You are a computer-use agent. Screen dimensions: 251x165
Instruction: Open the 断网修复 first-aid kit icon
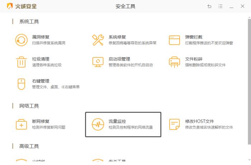pos(21,124)
